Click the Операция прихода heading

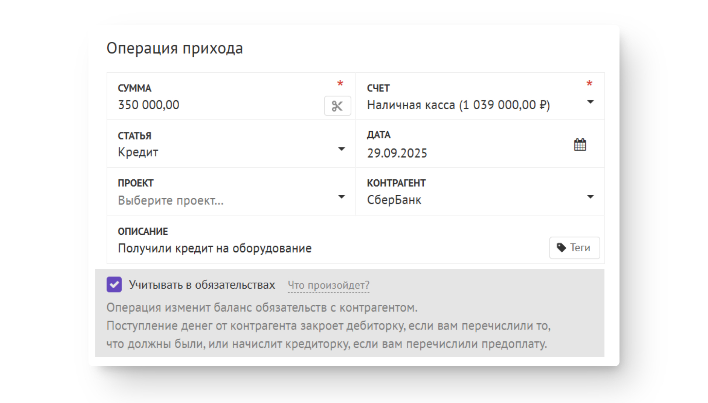(174, 48)
